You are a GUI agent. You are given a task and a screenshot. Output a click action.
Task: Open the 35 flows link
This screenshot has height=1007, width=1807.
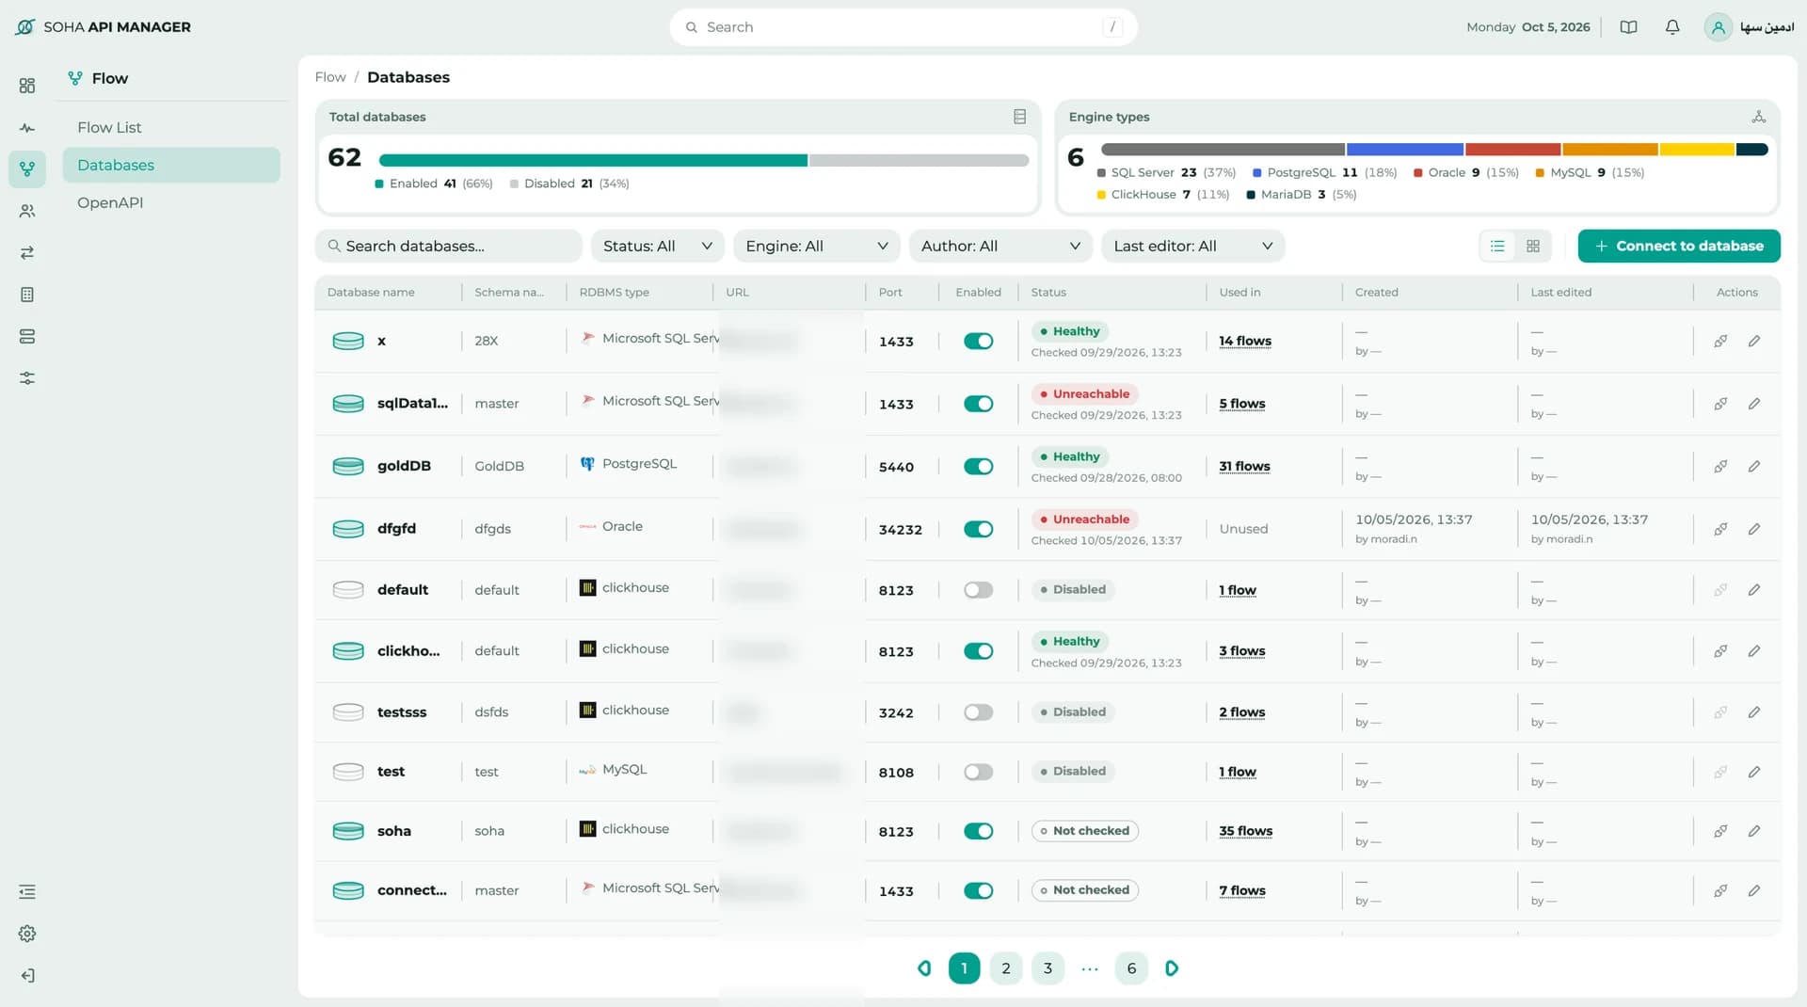(1245, 832)
